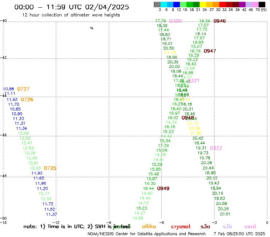This screenshot has width=270, height=237.
Task: Click the -3 longitude axis label
Action: coord(215,223)
